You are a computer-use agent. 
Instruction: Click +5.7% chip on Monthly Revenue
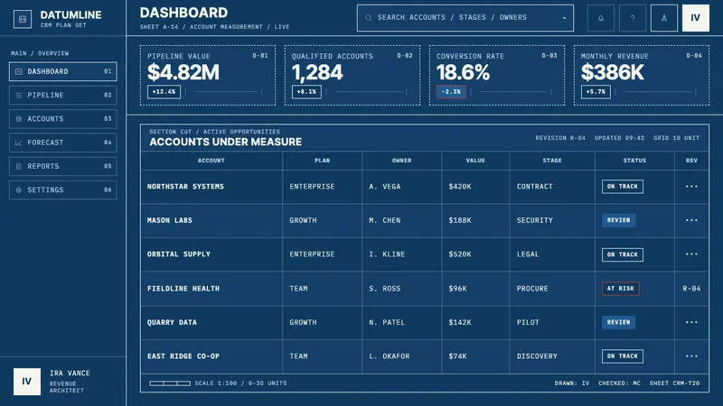click(x=596, y=92)
